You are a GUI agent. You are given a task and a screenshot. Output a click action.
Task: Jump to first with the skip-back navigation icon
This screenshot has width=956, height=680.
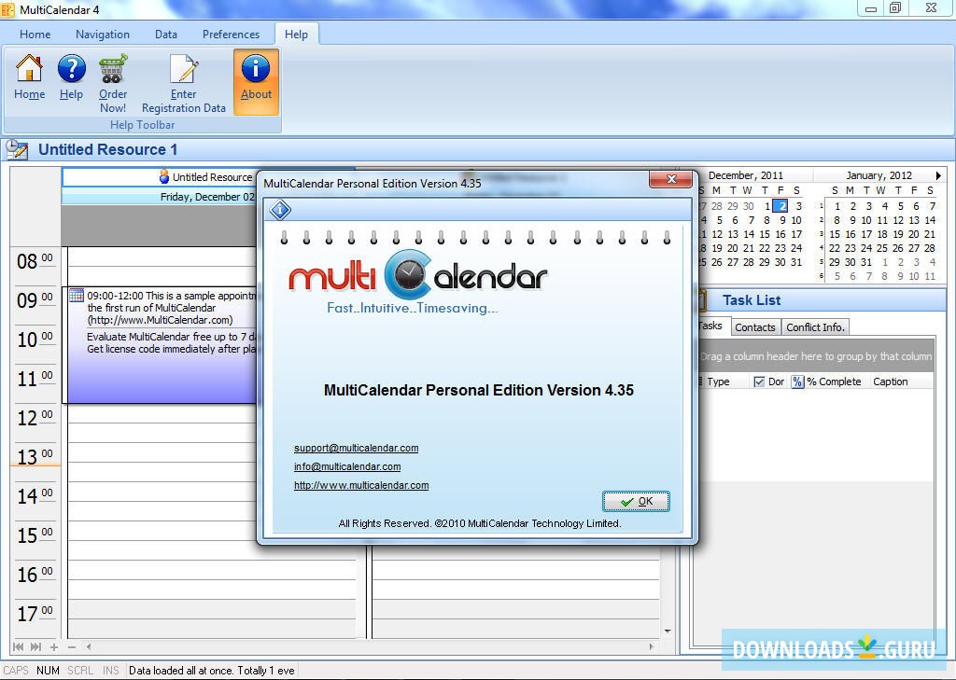point(19,646)
